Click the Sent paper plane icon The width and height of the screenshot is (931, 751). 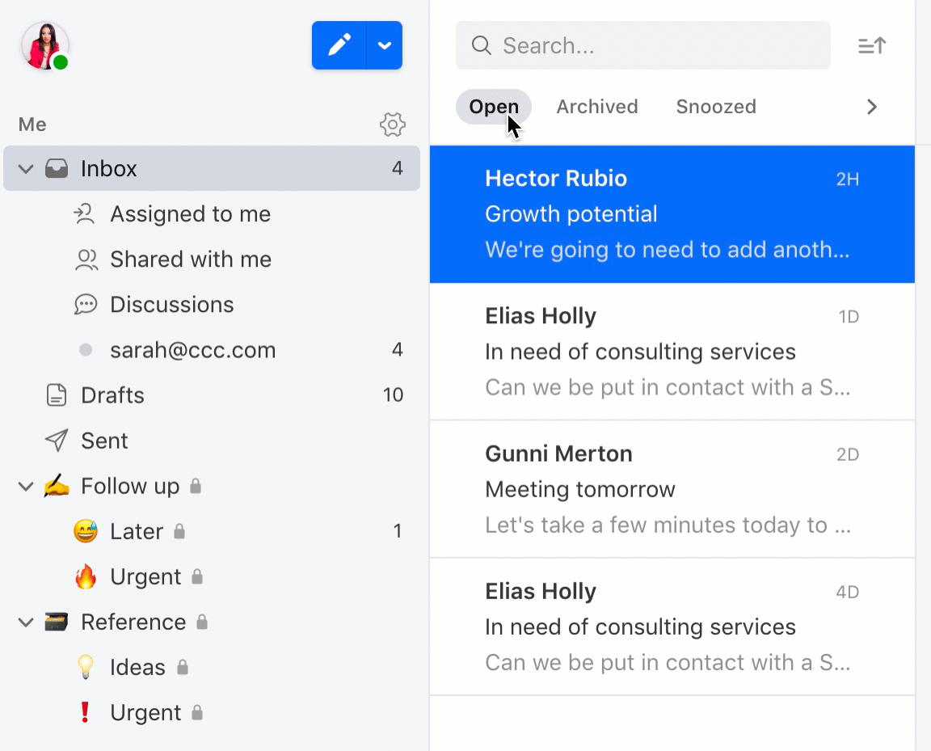click(x=57, y=441)
